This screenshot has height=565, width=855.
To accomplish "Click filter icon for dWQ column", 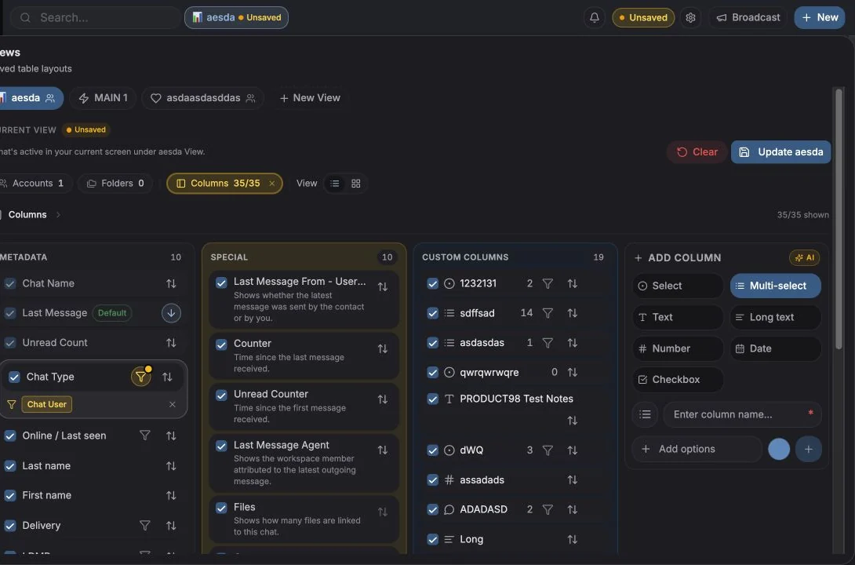I will pos(548,450).
